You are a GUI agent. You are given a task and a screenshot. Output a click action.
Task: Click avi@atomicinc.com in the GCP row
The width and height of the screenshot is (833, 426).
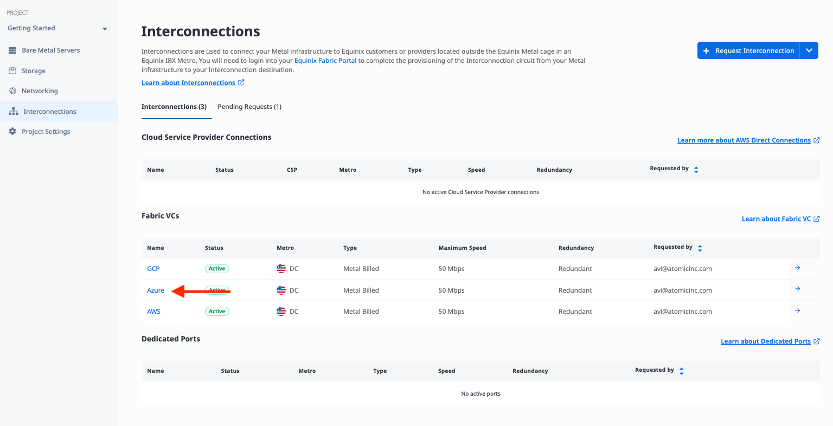coord(683,269)
